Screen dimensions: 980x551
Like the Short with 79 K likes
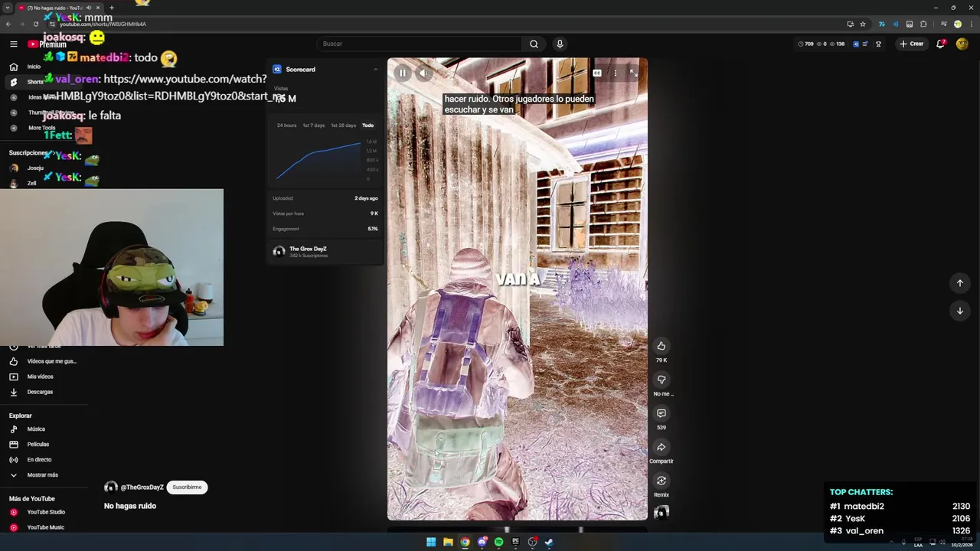(x=661, y=346)
